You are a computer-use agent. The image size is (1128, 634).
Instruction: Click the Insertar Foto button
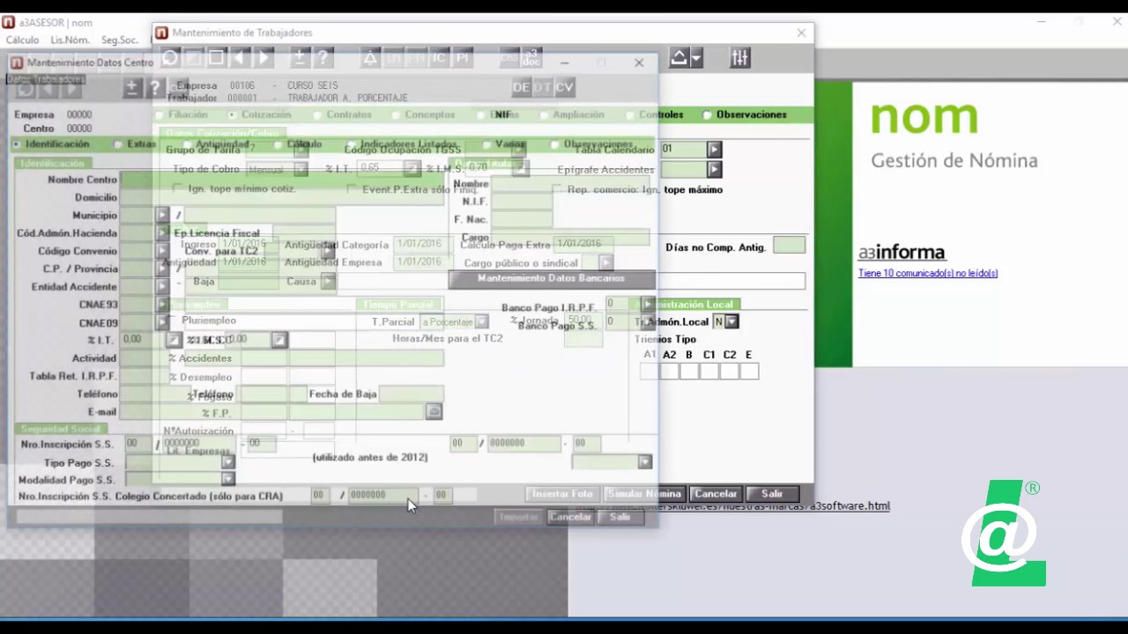[x=562, y=494]
